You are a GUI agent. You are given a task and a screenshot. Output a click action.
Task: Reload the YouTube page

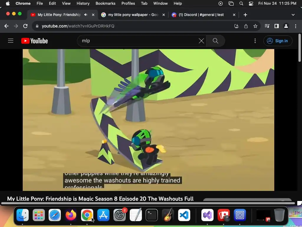click(x=25, y=26)
